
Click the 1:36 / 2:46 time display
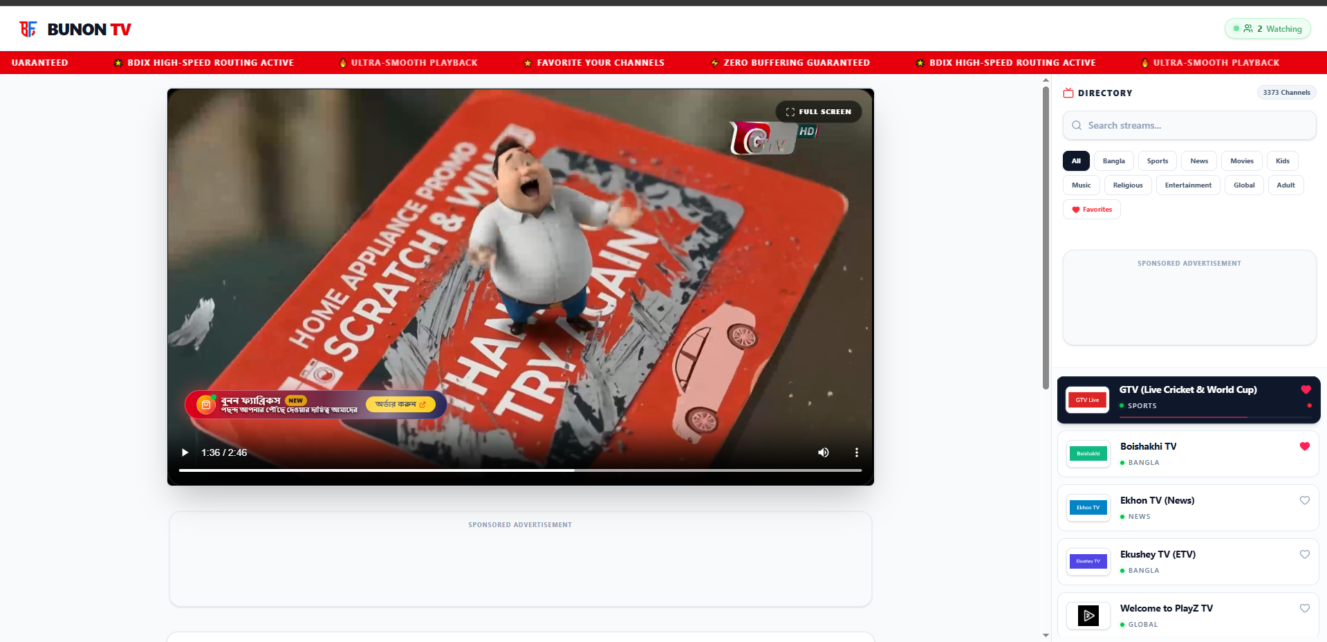[x=224, y=452]
